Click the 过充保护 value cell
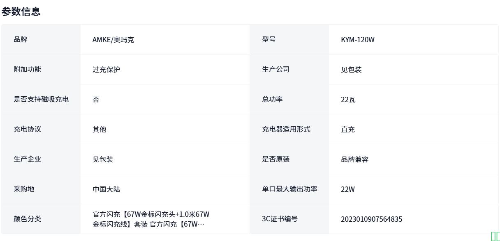Image resolution: width=500 pixels, height=241 pixels. [x=106, y=70]
